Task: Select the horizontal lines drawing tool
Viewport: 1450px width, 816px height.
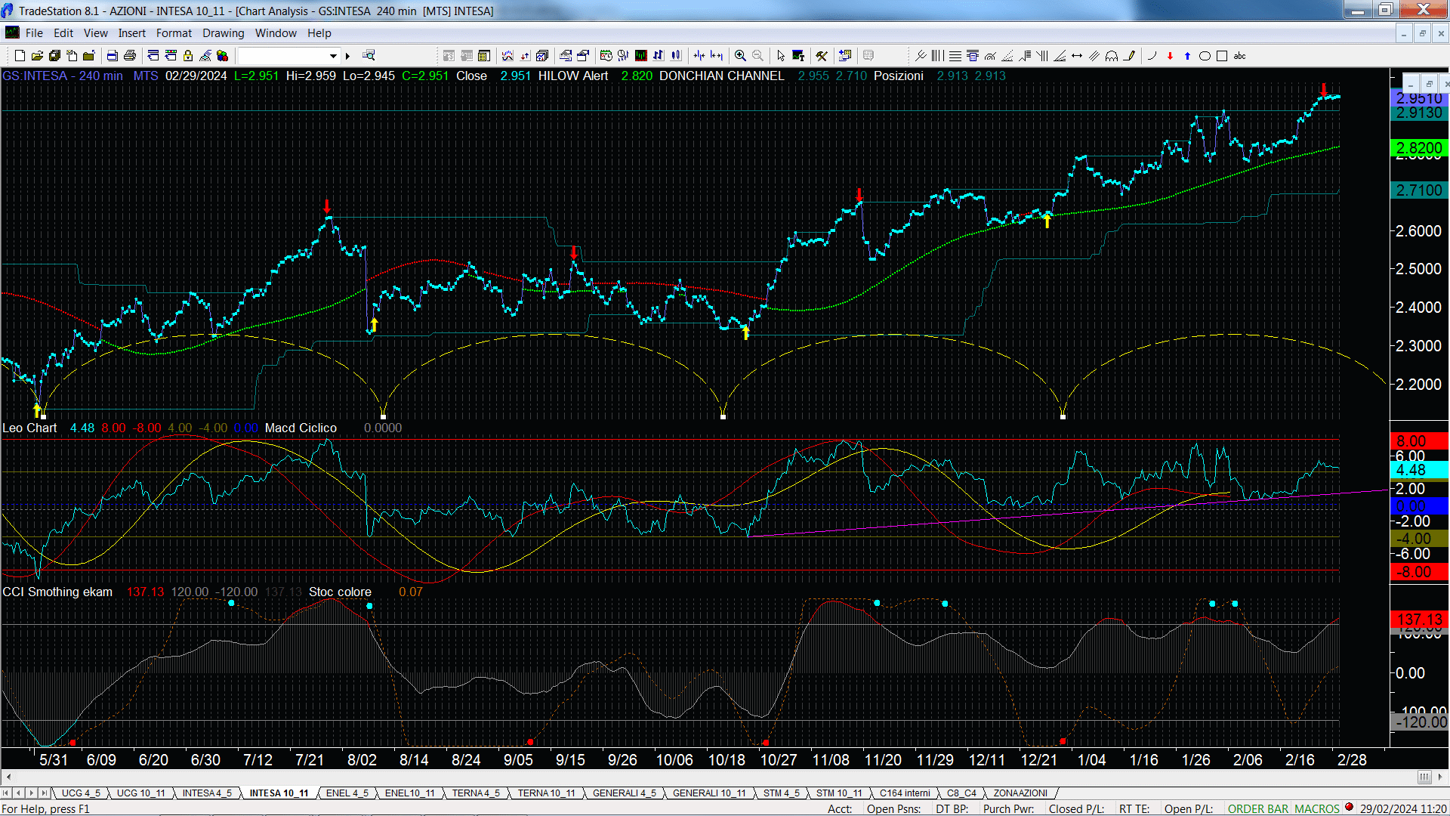Action: (955, 56)
